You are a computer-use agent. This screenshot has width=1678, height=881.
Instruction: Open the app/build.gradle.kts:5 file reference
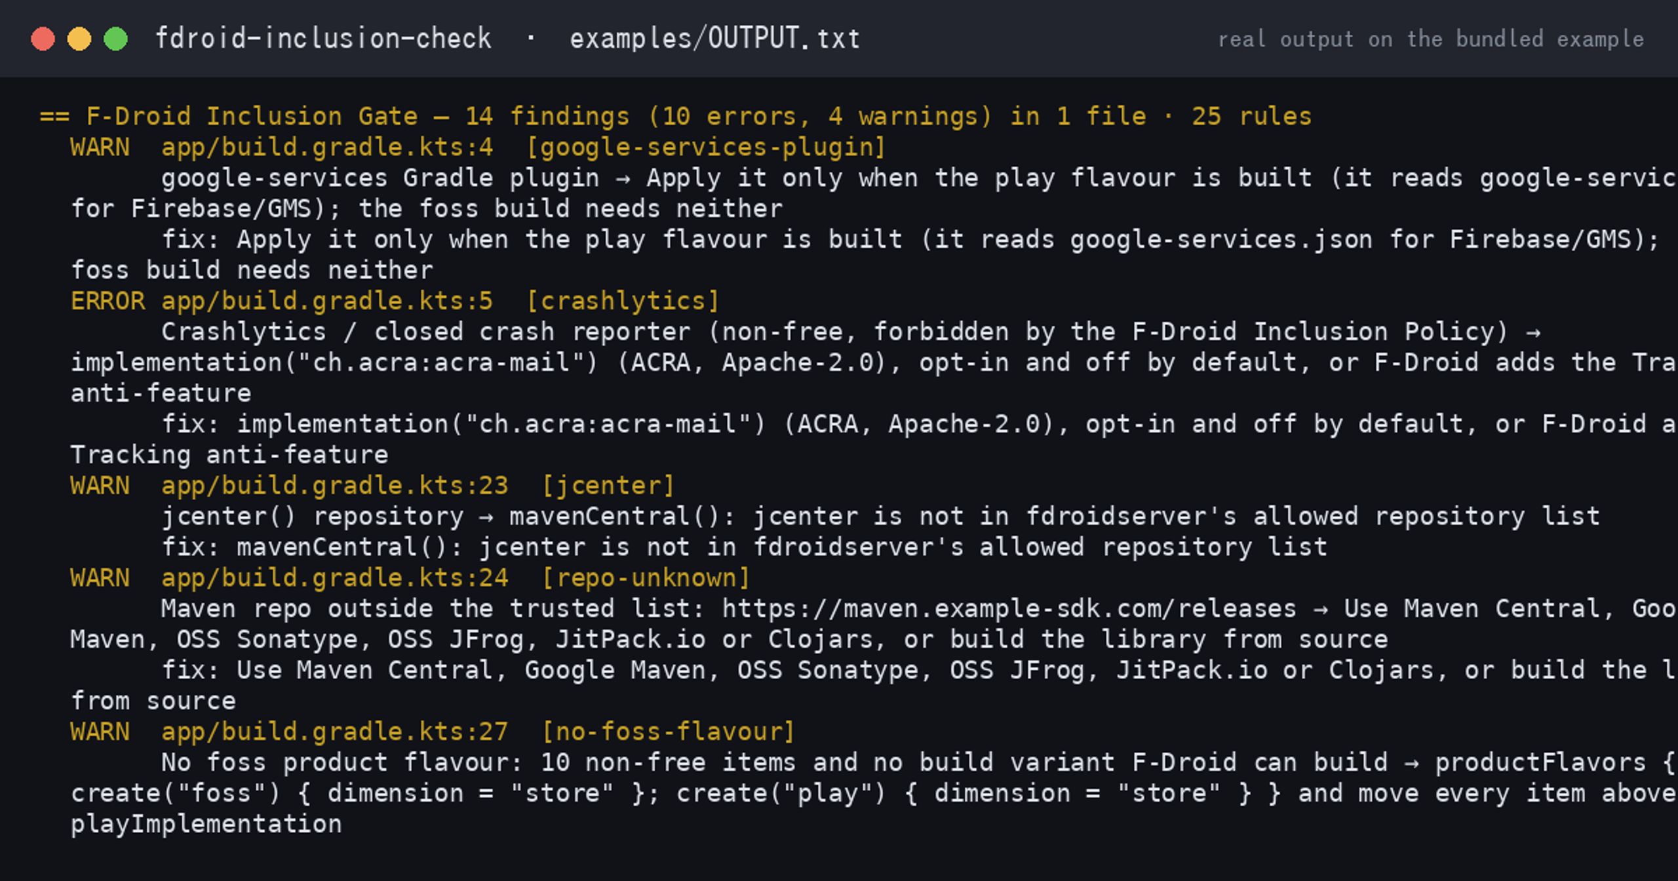327,302
